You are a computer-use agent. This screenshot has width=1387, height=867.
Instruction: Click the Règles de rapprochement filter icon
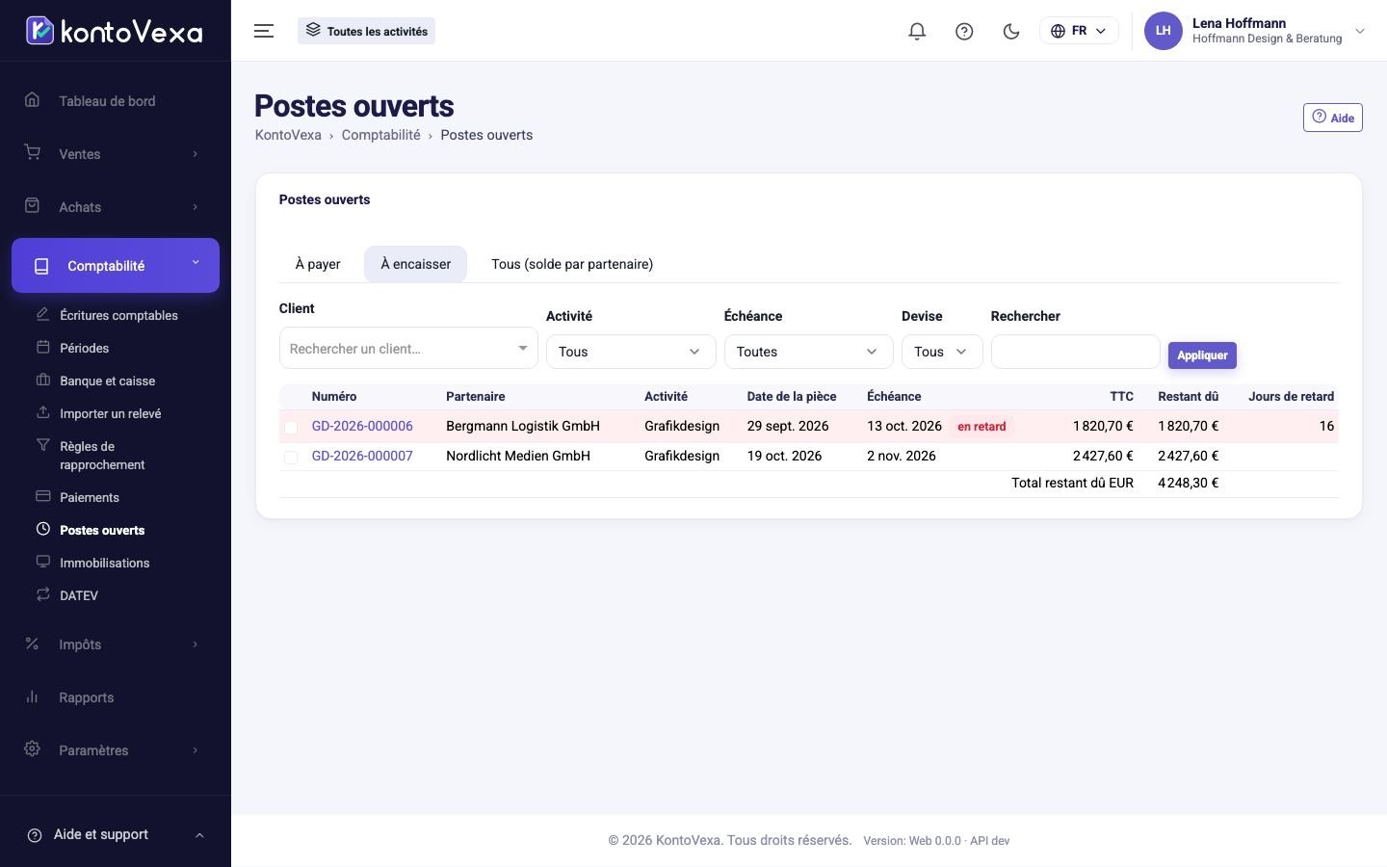pyautogui.click(x=42, y=445)
